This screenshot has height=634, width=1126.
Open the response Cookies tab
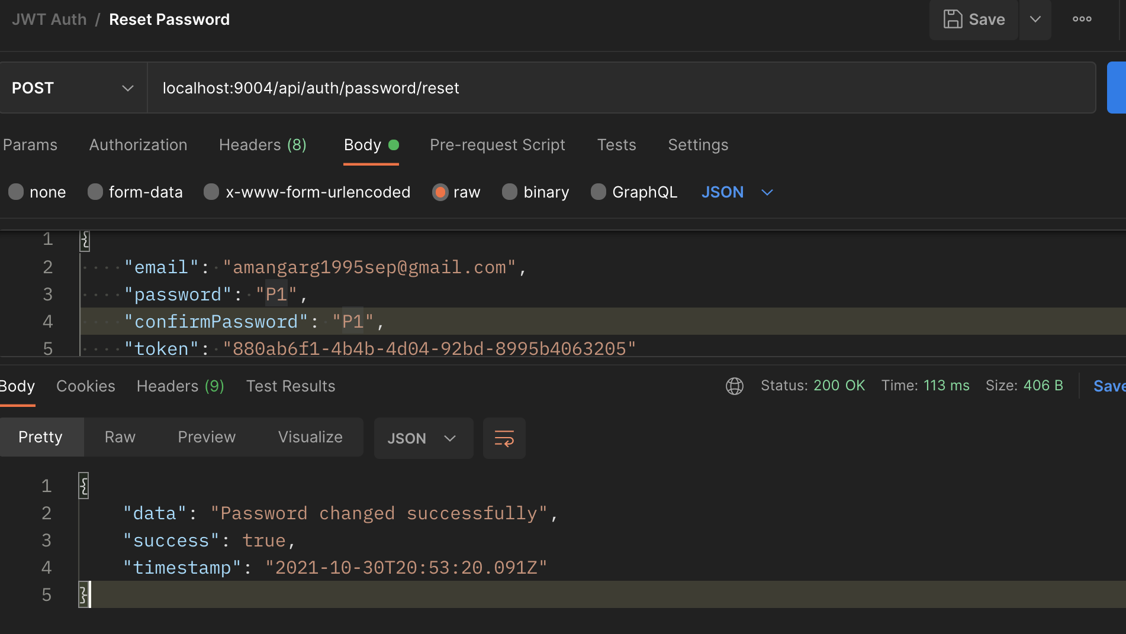86,386
